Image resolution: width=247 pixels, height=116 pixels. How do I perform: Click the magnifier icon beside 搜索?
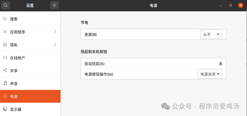pyautogui.click(x=5, y=19)
